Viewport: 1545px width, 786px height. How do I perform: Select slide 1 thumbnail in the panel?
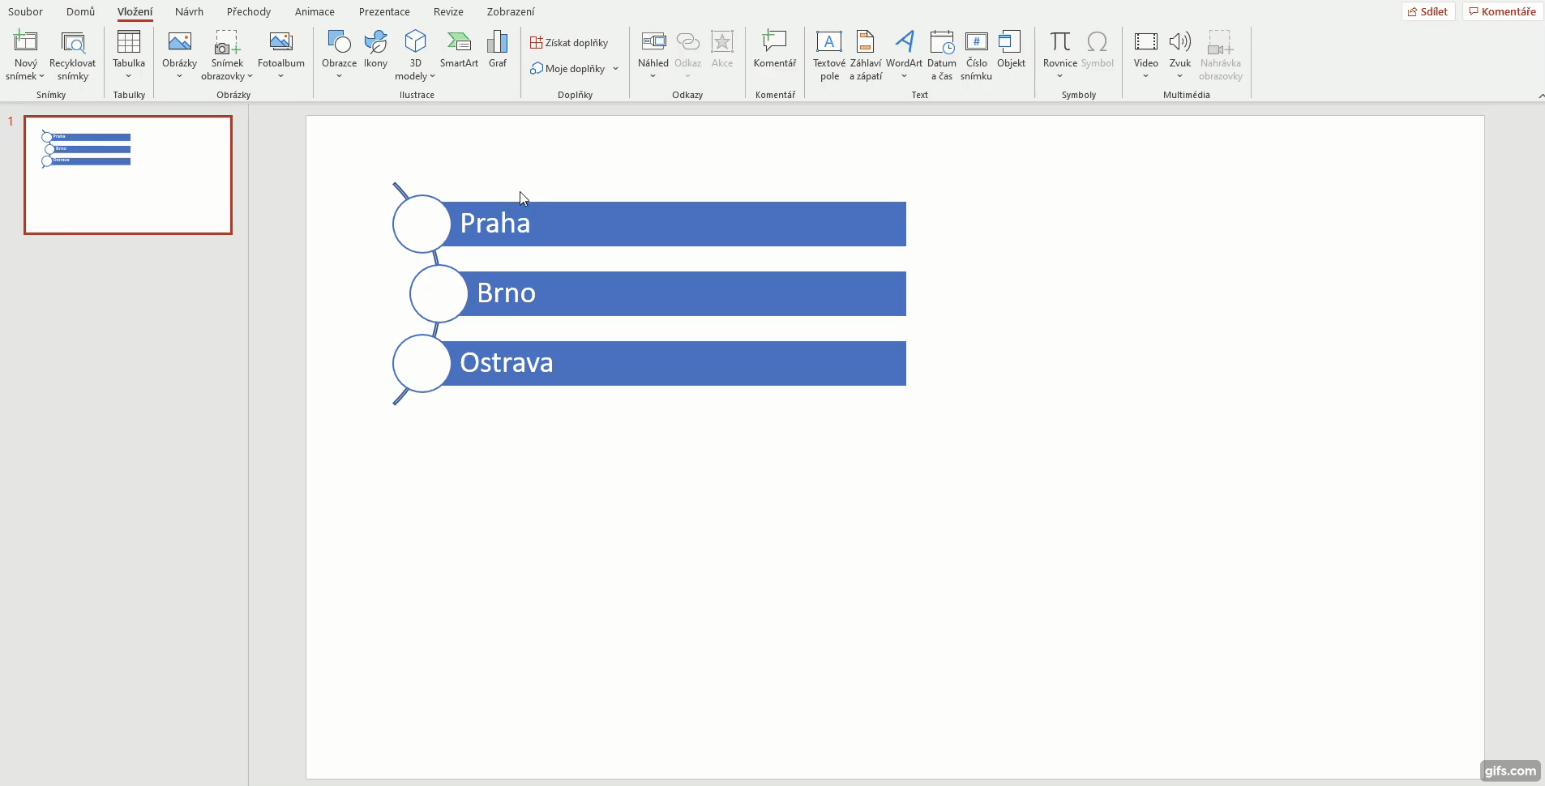click(x=127, y=174)
